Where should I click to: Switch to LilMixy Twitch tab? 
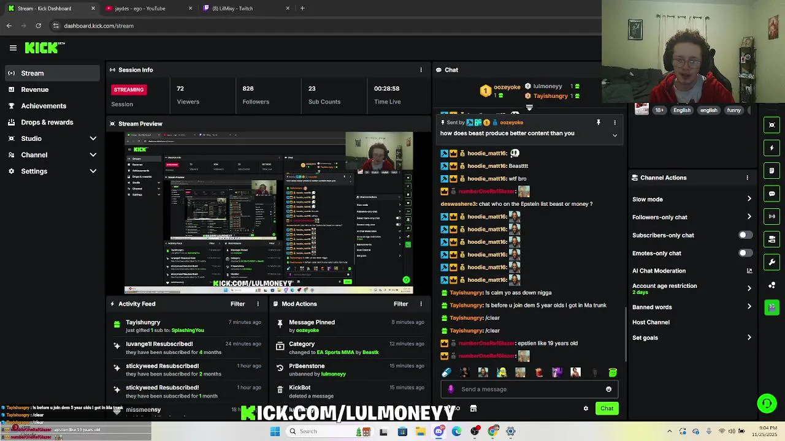(246, 8)
